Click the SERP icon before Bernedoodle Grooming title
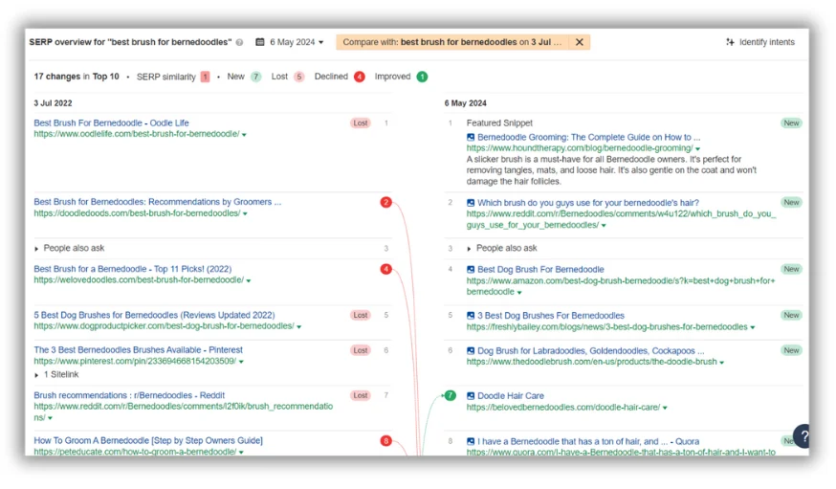The width and height of the screenshot is (836, 489). point(471,137)
